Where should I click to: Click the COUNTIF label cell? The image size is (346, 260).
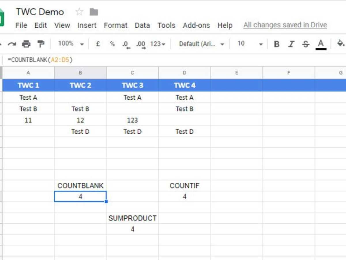[185, 185]
